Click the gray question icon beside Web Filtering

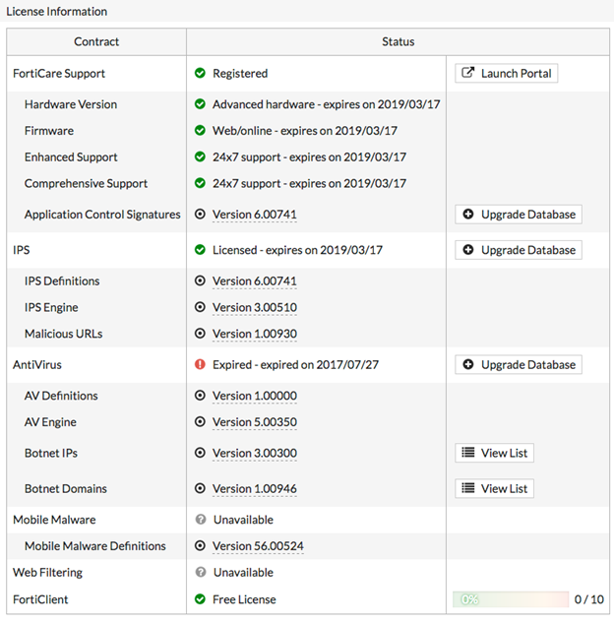200,573
